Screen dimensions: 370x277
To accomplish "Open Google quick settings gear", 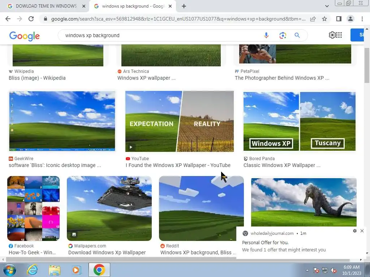I will pyautogui.click(x=332, y=35).
